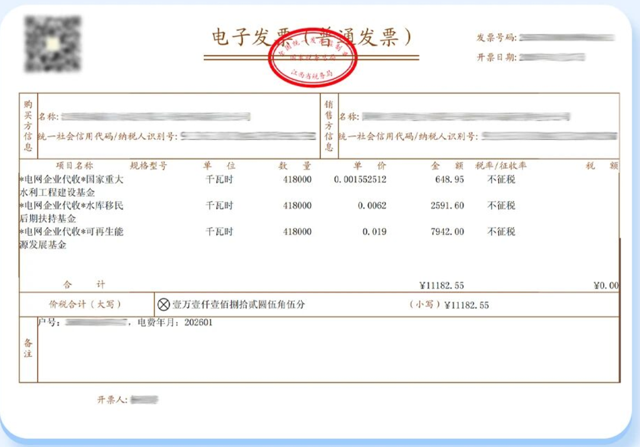Select the 发票号码 label
The image size is (640, 447).
[497, 38]
